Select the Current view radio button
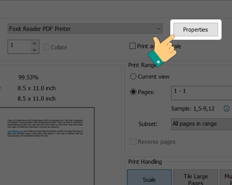Viewport: 232px width, 185px height. pyautogui.click(x=133, y=77)
